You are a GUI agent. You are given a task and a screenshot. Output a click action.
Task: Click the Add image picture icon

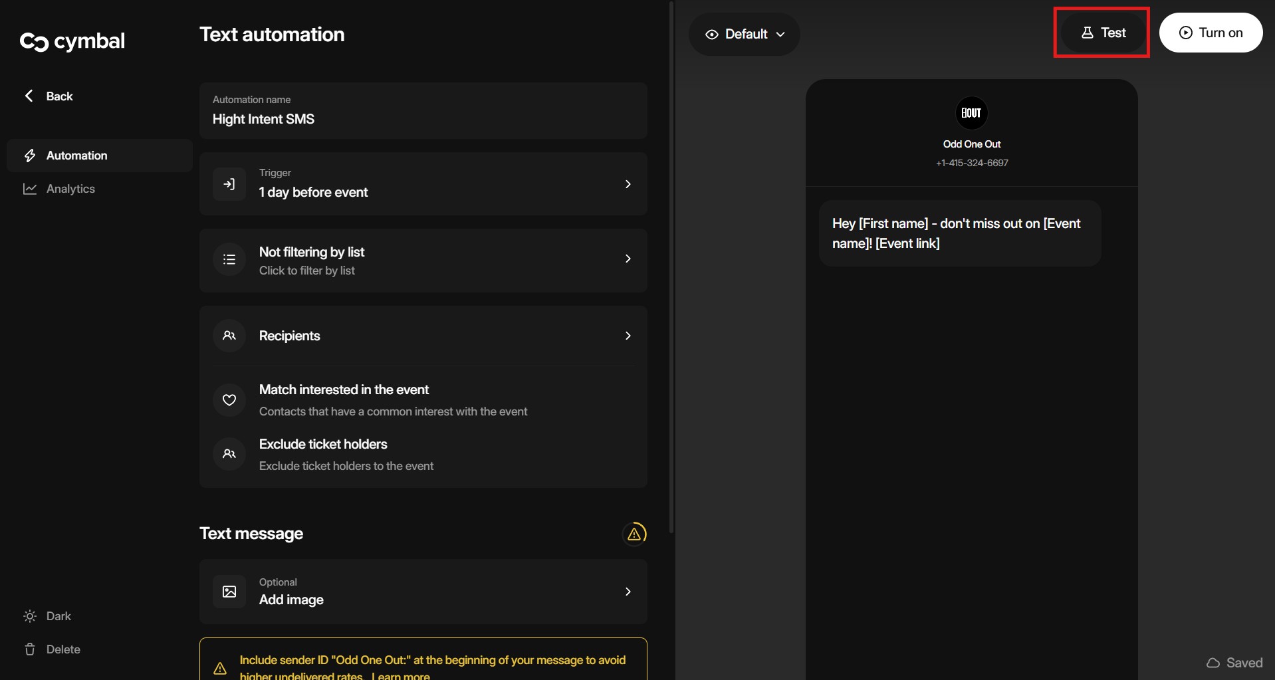[x=229, y=592]
